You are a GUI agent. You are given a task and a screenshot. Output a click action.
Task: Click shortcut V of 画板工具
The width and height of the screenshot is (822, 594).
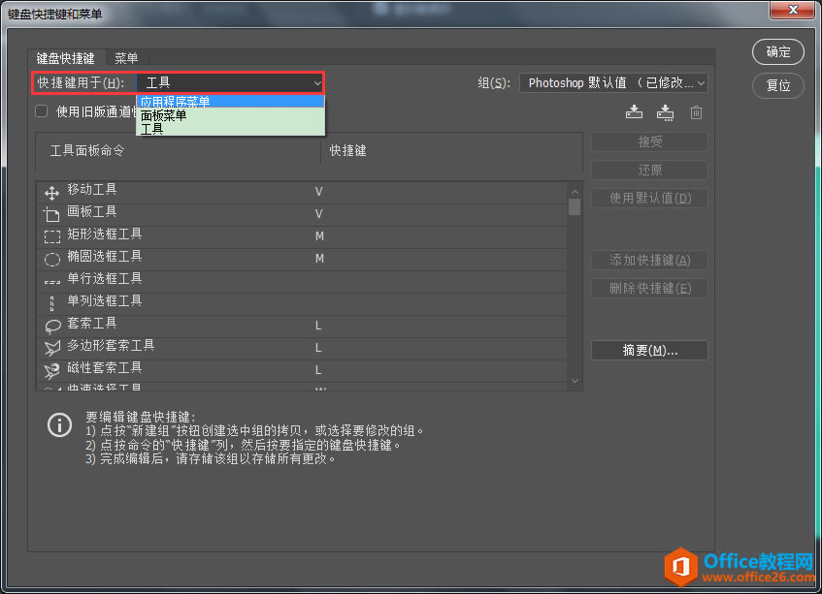[x=318, y=214]
